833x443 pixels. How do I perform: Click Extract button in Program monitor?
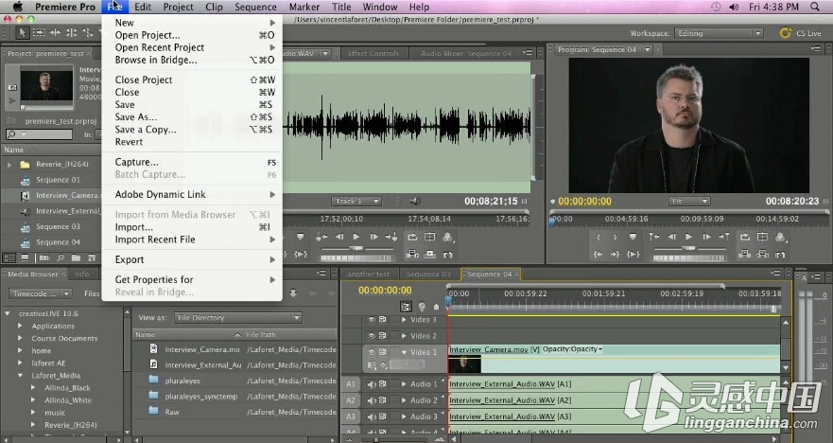click(762, 254)
